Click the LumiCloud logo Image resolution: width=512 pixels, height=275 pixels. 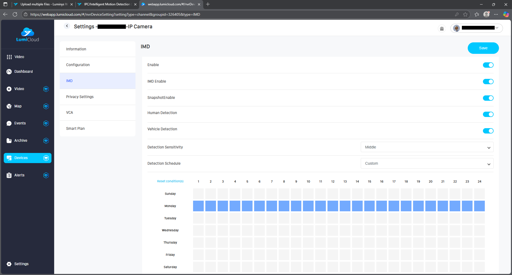click(x=27, y=35)
